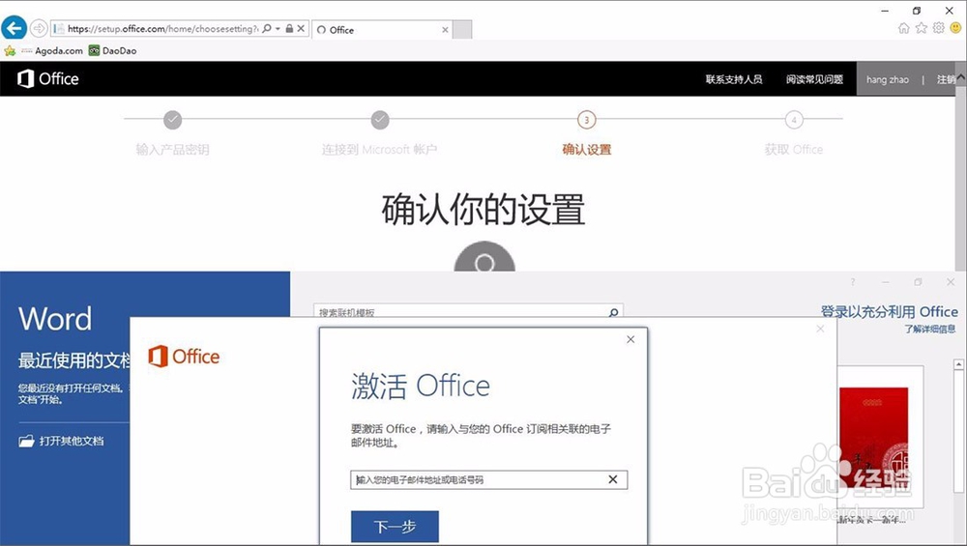Viewport: 967px width, 546px height.
Task: Click step 1 checkmark 输入产品密钥
Action: pyautogui.click(x=173, y=120)
